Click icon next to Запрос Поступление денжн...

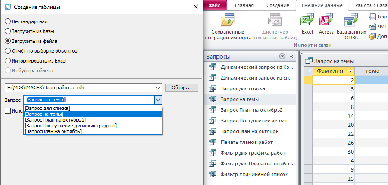(212, 121)
